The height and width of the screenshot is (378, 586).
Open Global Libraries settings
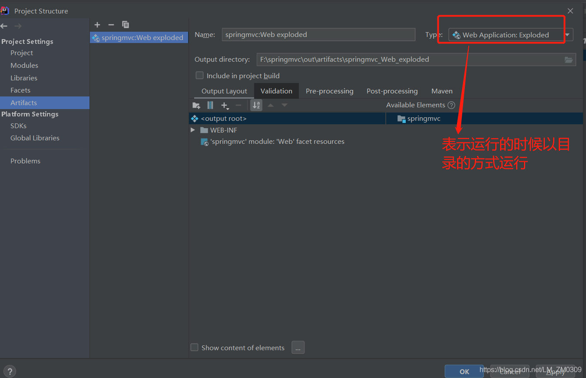(35, 138)
